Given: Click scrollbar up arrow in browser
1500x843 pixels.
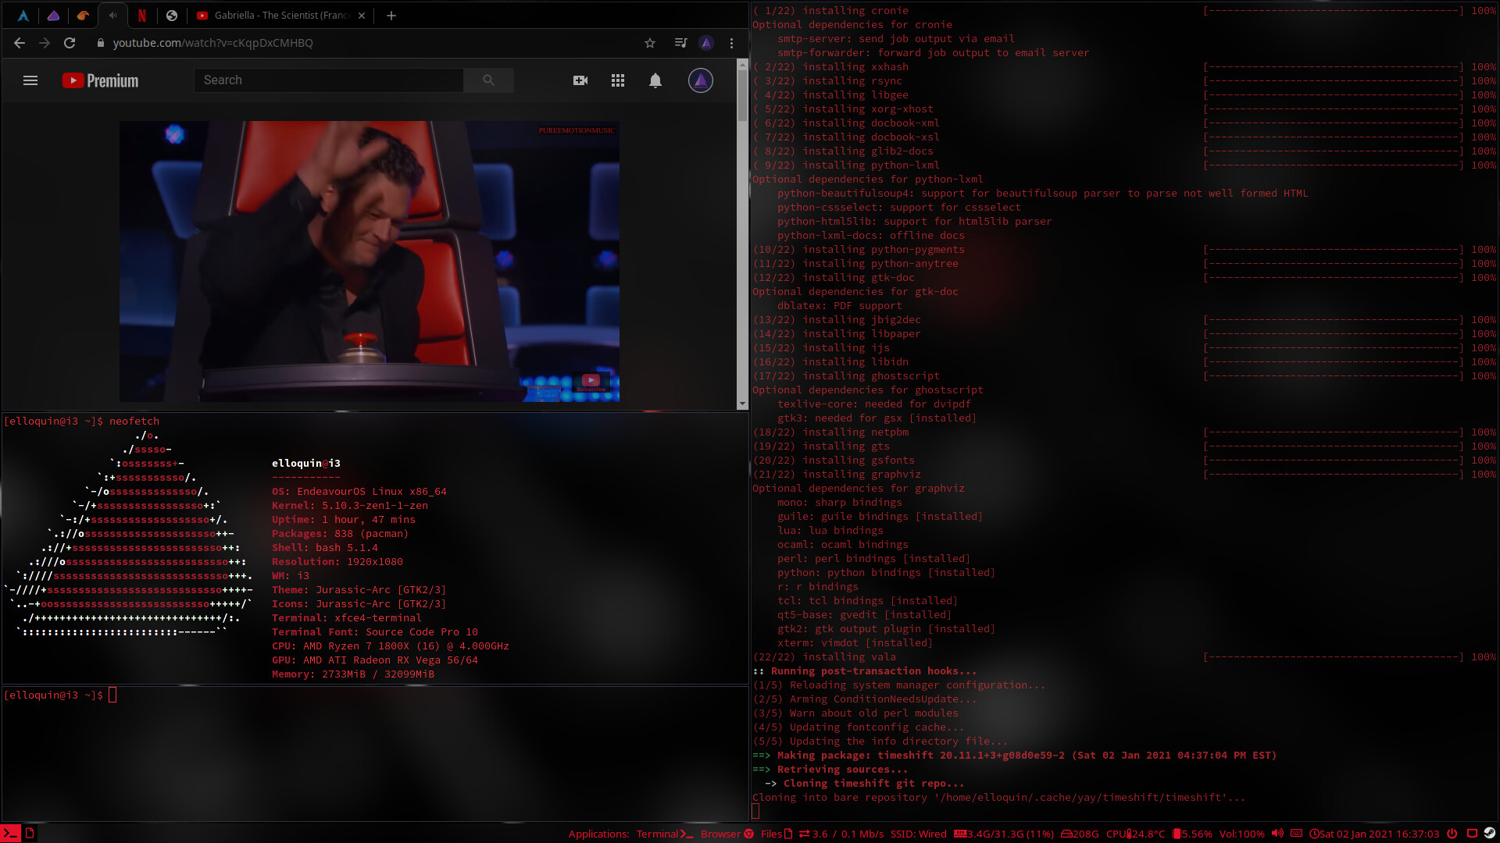Looking at the screenshot, I should click(742, 64).
